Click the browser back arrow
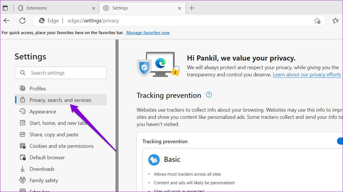This screenshot has width=343, height=192. (7, 21)
